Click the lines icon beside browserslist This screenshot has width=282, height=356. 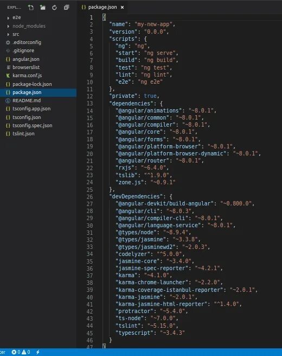8,67
